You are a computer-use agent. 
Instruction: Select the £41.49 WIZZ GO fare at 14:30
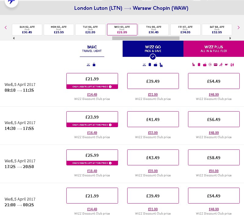click(x=153, y=119)
